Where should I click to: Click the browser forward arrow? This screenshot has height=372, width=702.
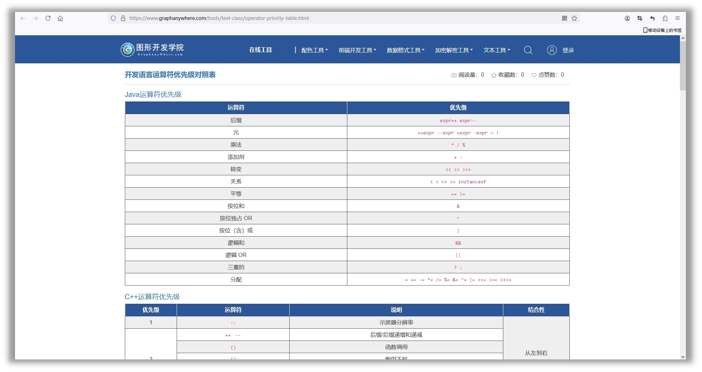35,18
